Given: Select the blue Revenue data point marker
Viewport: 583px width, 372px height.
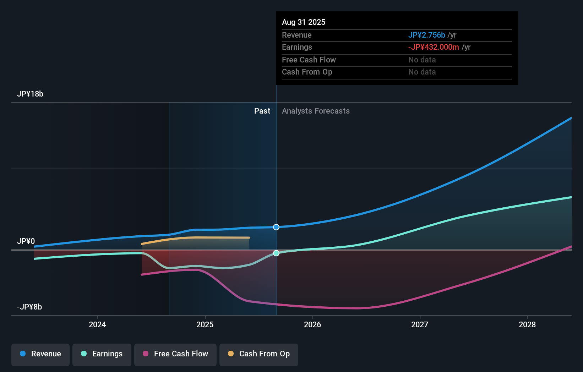Looking at the screenshot, I should [x=276, y=227].
